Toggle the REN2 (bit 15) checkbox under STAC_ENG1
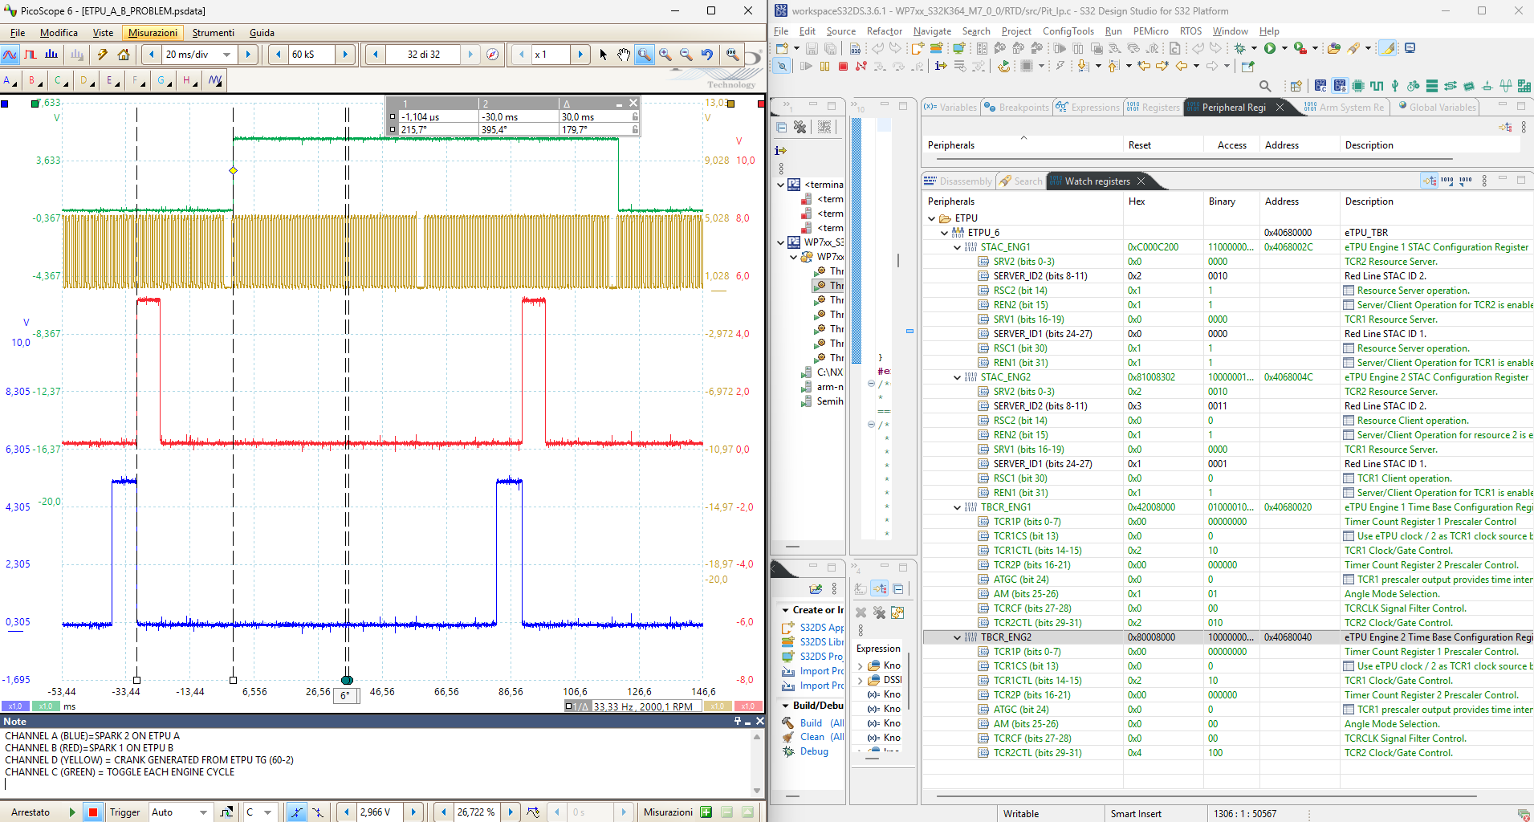1534x822 pixels. (x=1349, y=305)
